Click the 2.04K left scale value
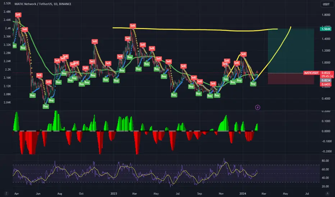The height and width of the screenshot is (197, 335). [x=7, y=102]
